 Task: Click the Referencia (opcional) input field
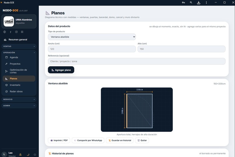(137, 61)
